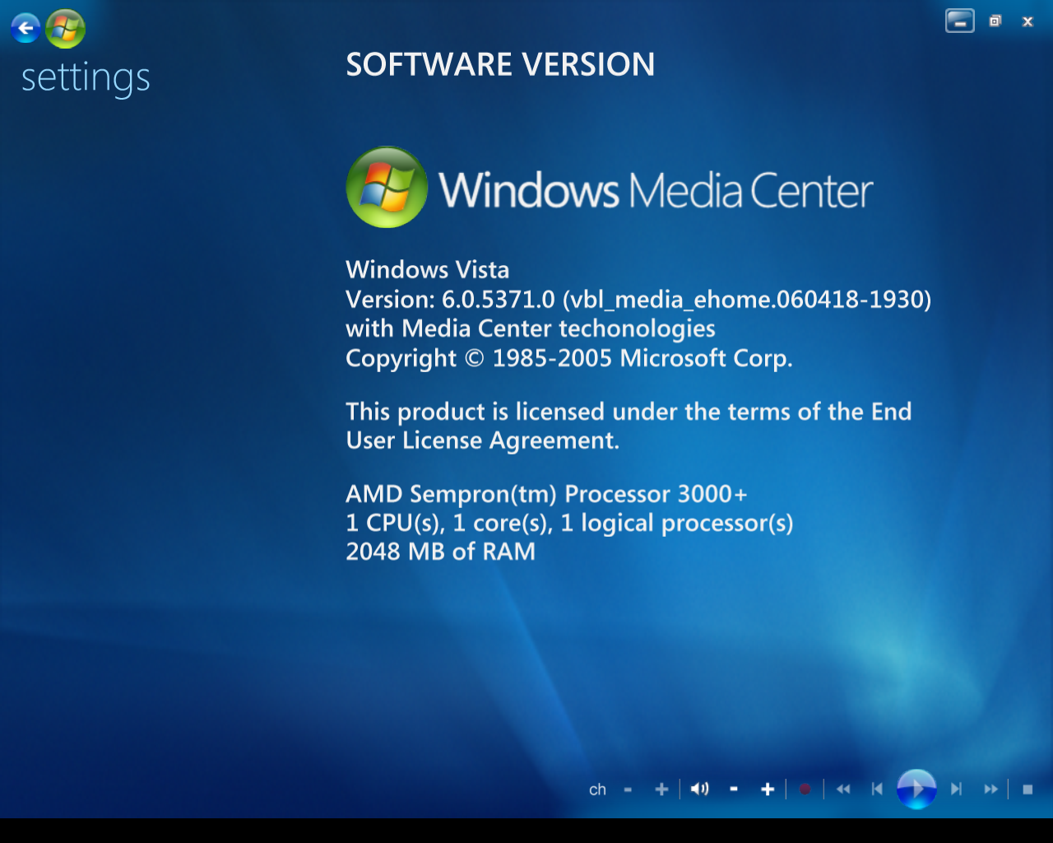Click the large Windows Media Center logo orb
The width and height of the screenshot is (1053, 843).
coord(387,187)
